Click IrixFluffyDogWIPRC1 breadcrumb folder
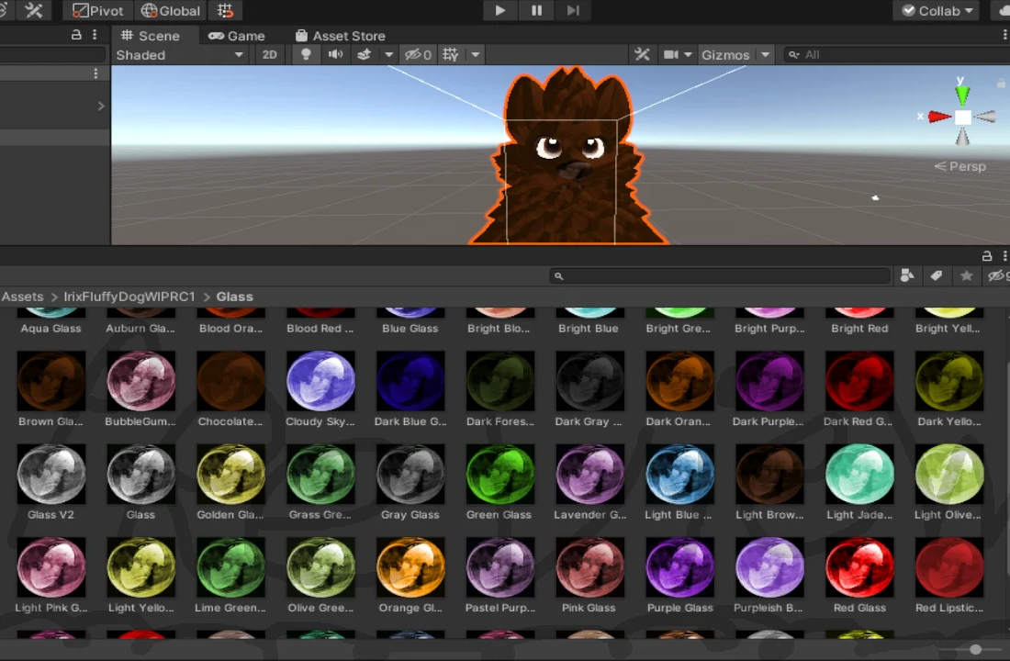Image resolution: width=1010 pixels, height=661 pixels. pos(129,297)
